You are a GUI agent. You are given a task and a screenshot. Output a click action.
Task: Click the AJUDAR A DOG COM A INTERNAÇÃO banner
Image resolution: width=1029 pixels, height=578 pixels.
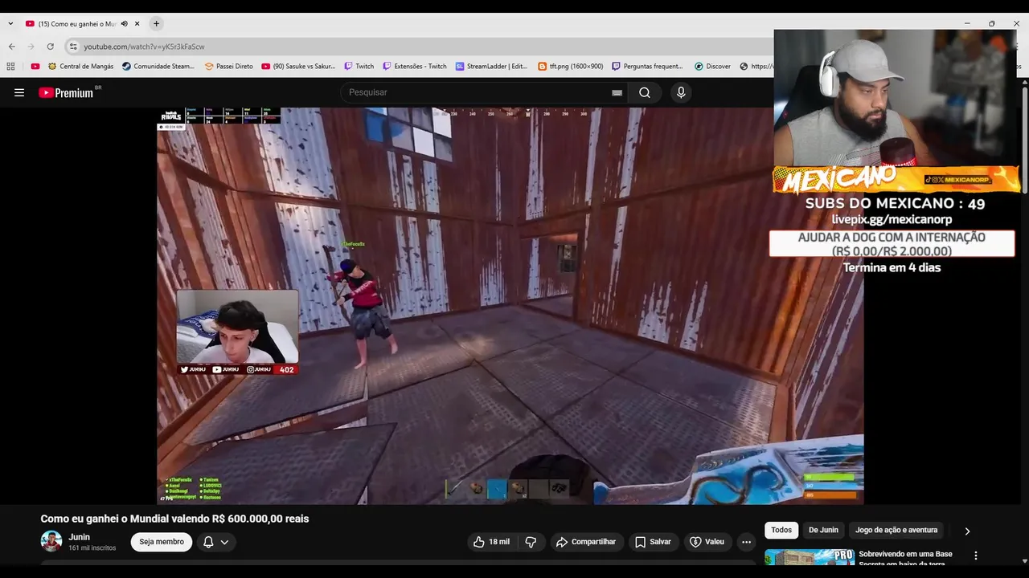892,244
